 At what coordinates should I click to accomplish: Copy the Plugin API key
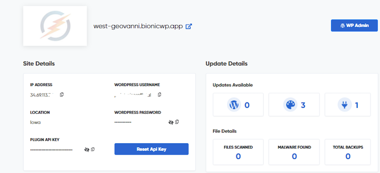coord(93,149)
